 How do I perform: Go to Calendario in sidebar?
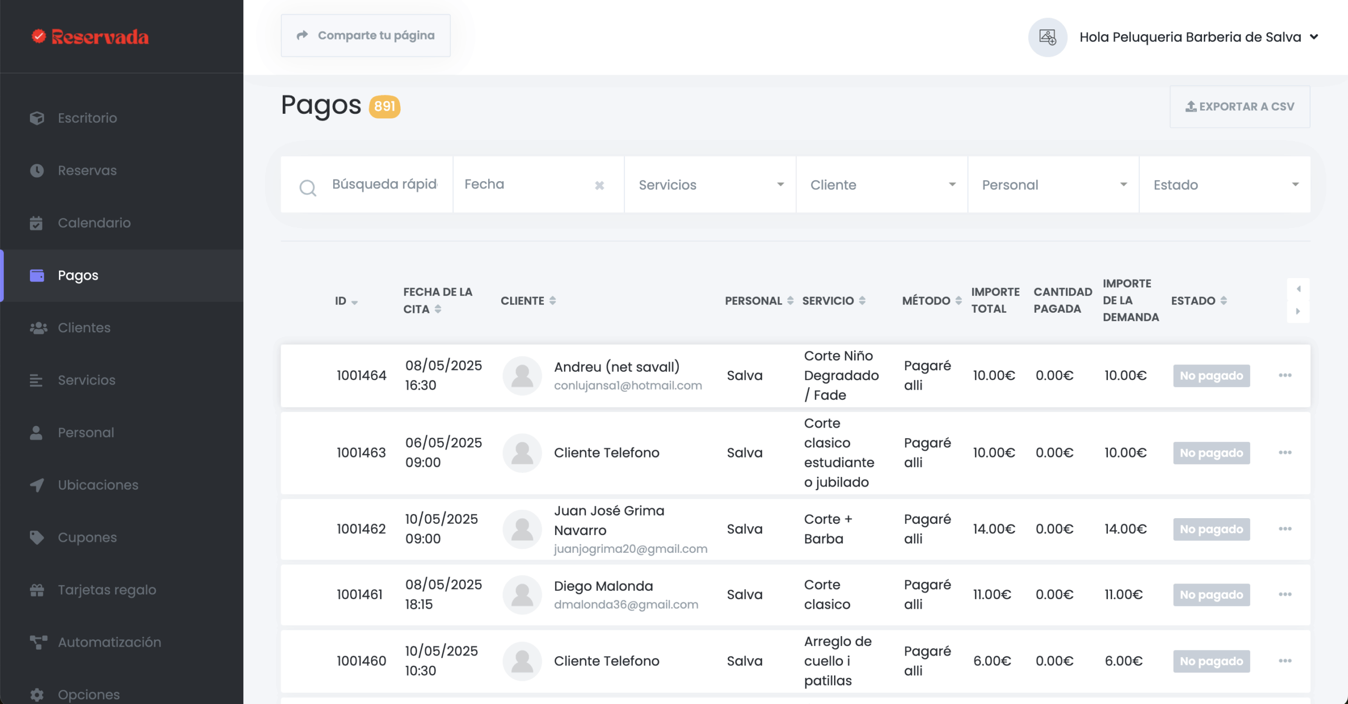(94, 223)
